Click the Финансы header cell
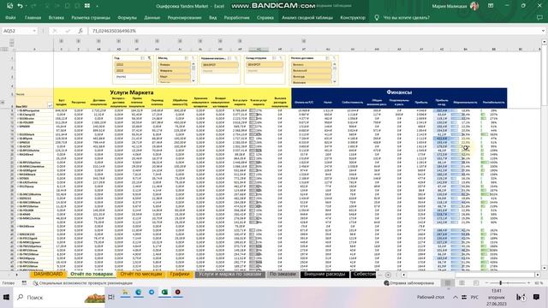548x308 pixels. (x=399, y=92)
